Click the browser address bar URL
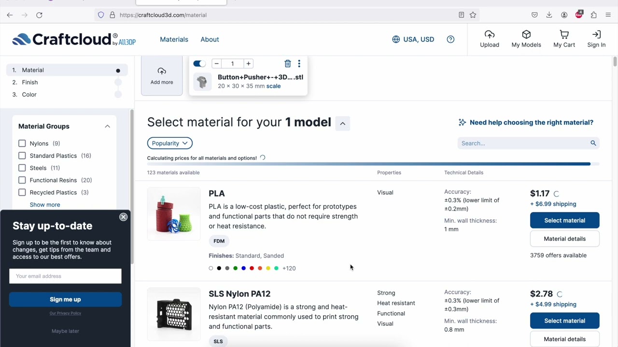 [163, 15]
